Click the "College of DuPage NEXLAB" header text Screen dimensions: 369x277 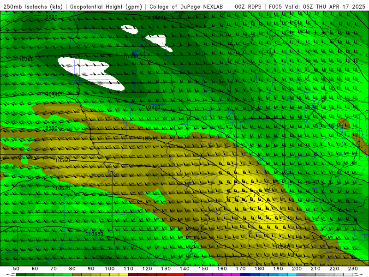click(186, 6)
